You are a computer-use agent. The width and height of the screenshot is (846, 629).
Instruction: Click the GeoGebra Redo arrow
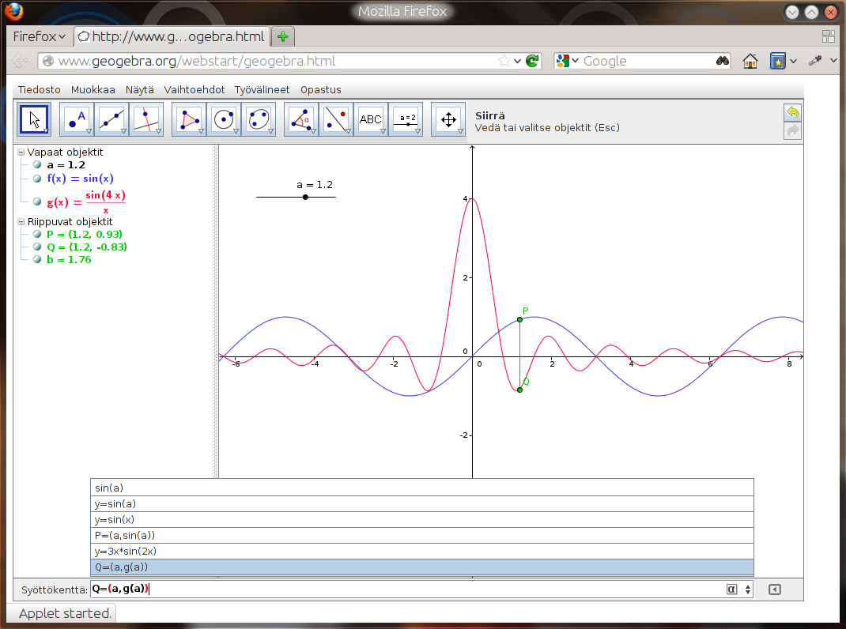click(792, 130)
